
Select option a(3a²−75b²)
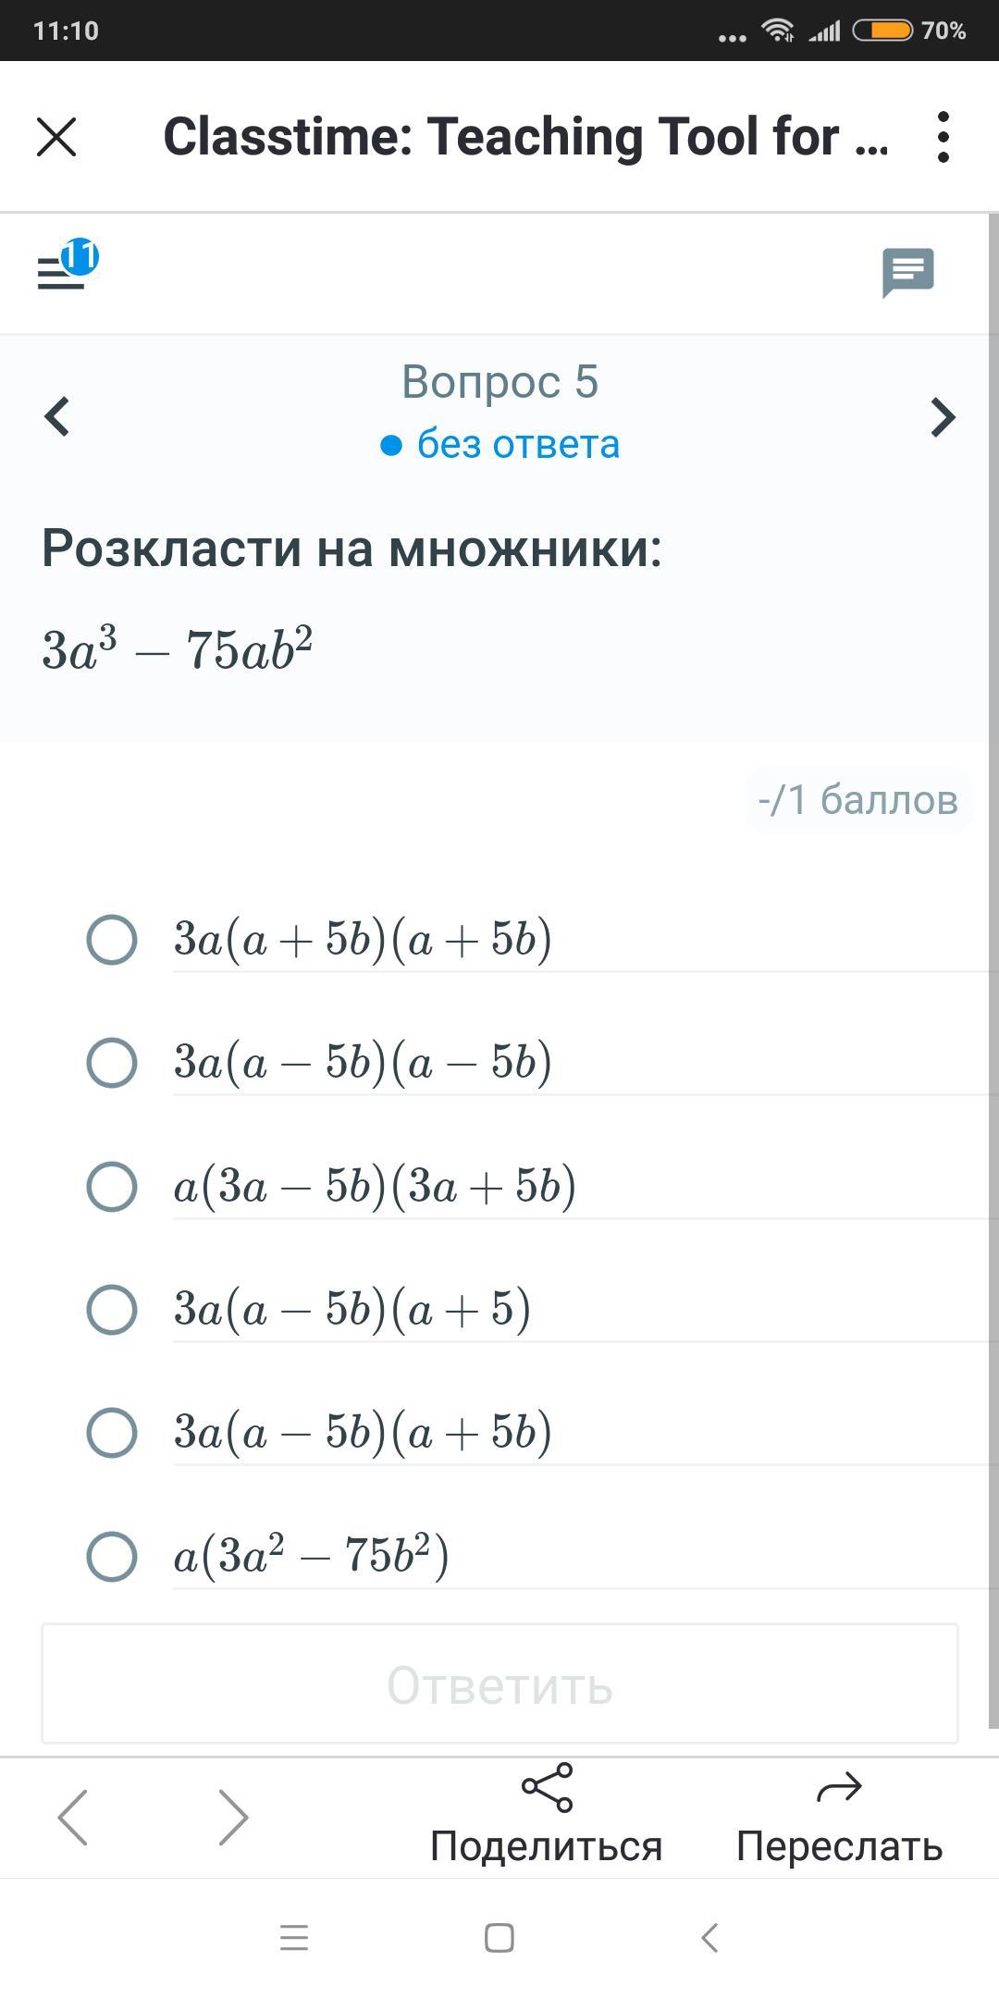(x=112, y=1556)
